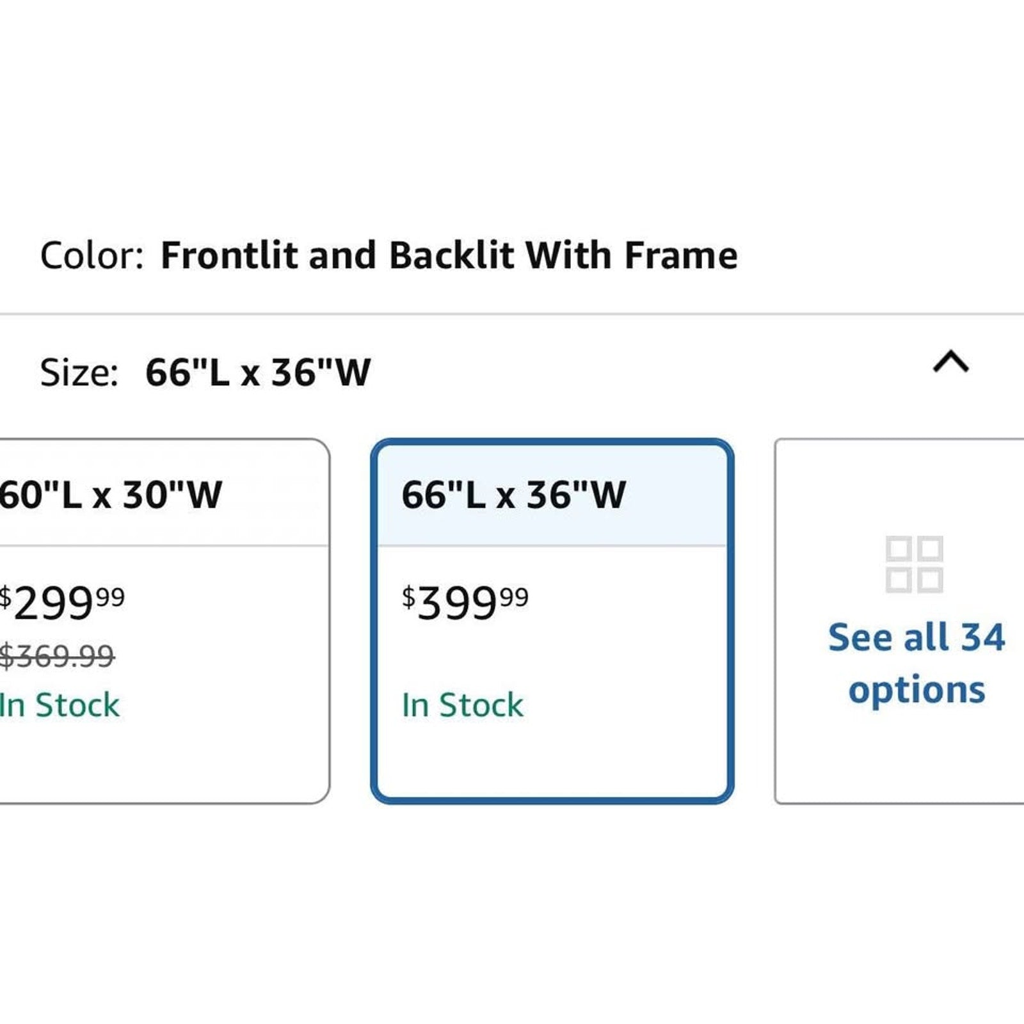Click the 99 cents superscript of $399.99
Image resolution: width=1024 pixels, height=1024 pixels.
(x=514, y=597)
